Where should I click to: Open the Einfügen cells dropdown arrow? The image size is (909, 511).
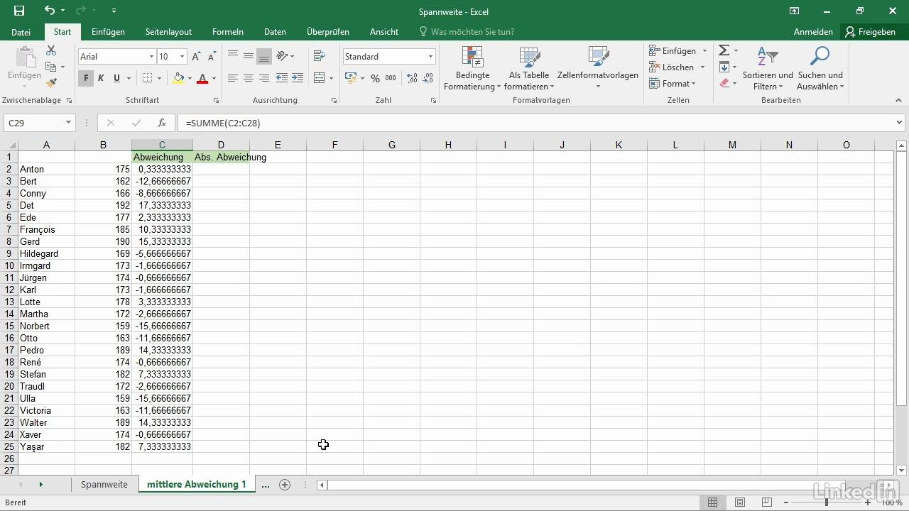(704, 51)
